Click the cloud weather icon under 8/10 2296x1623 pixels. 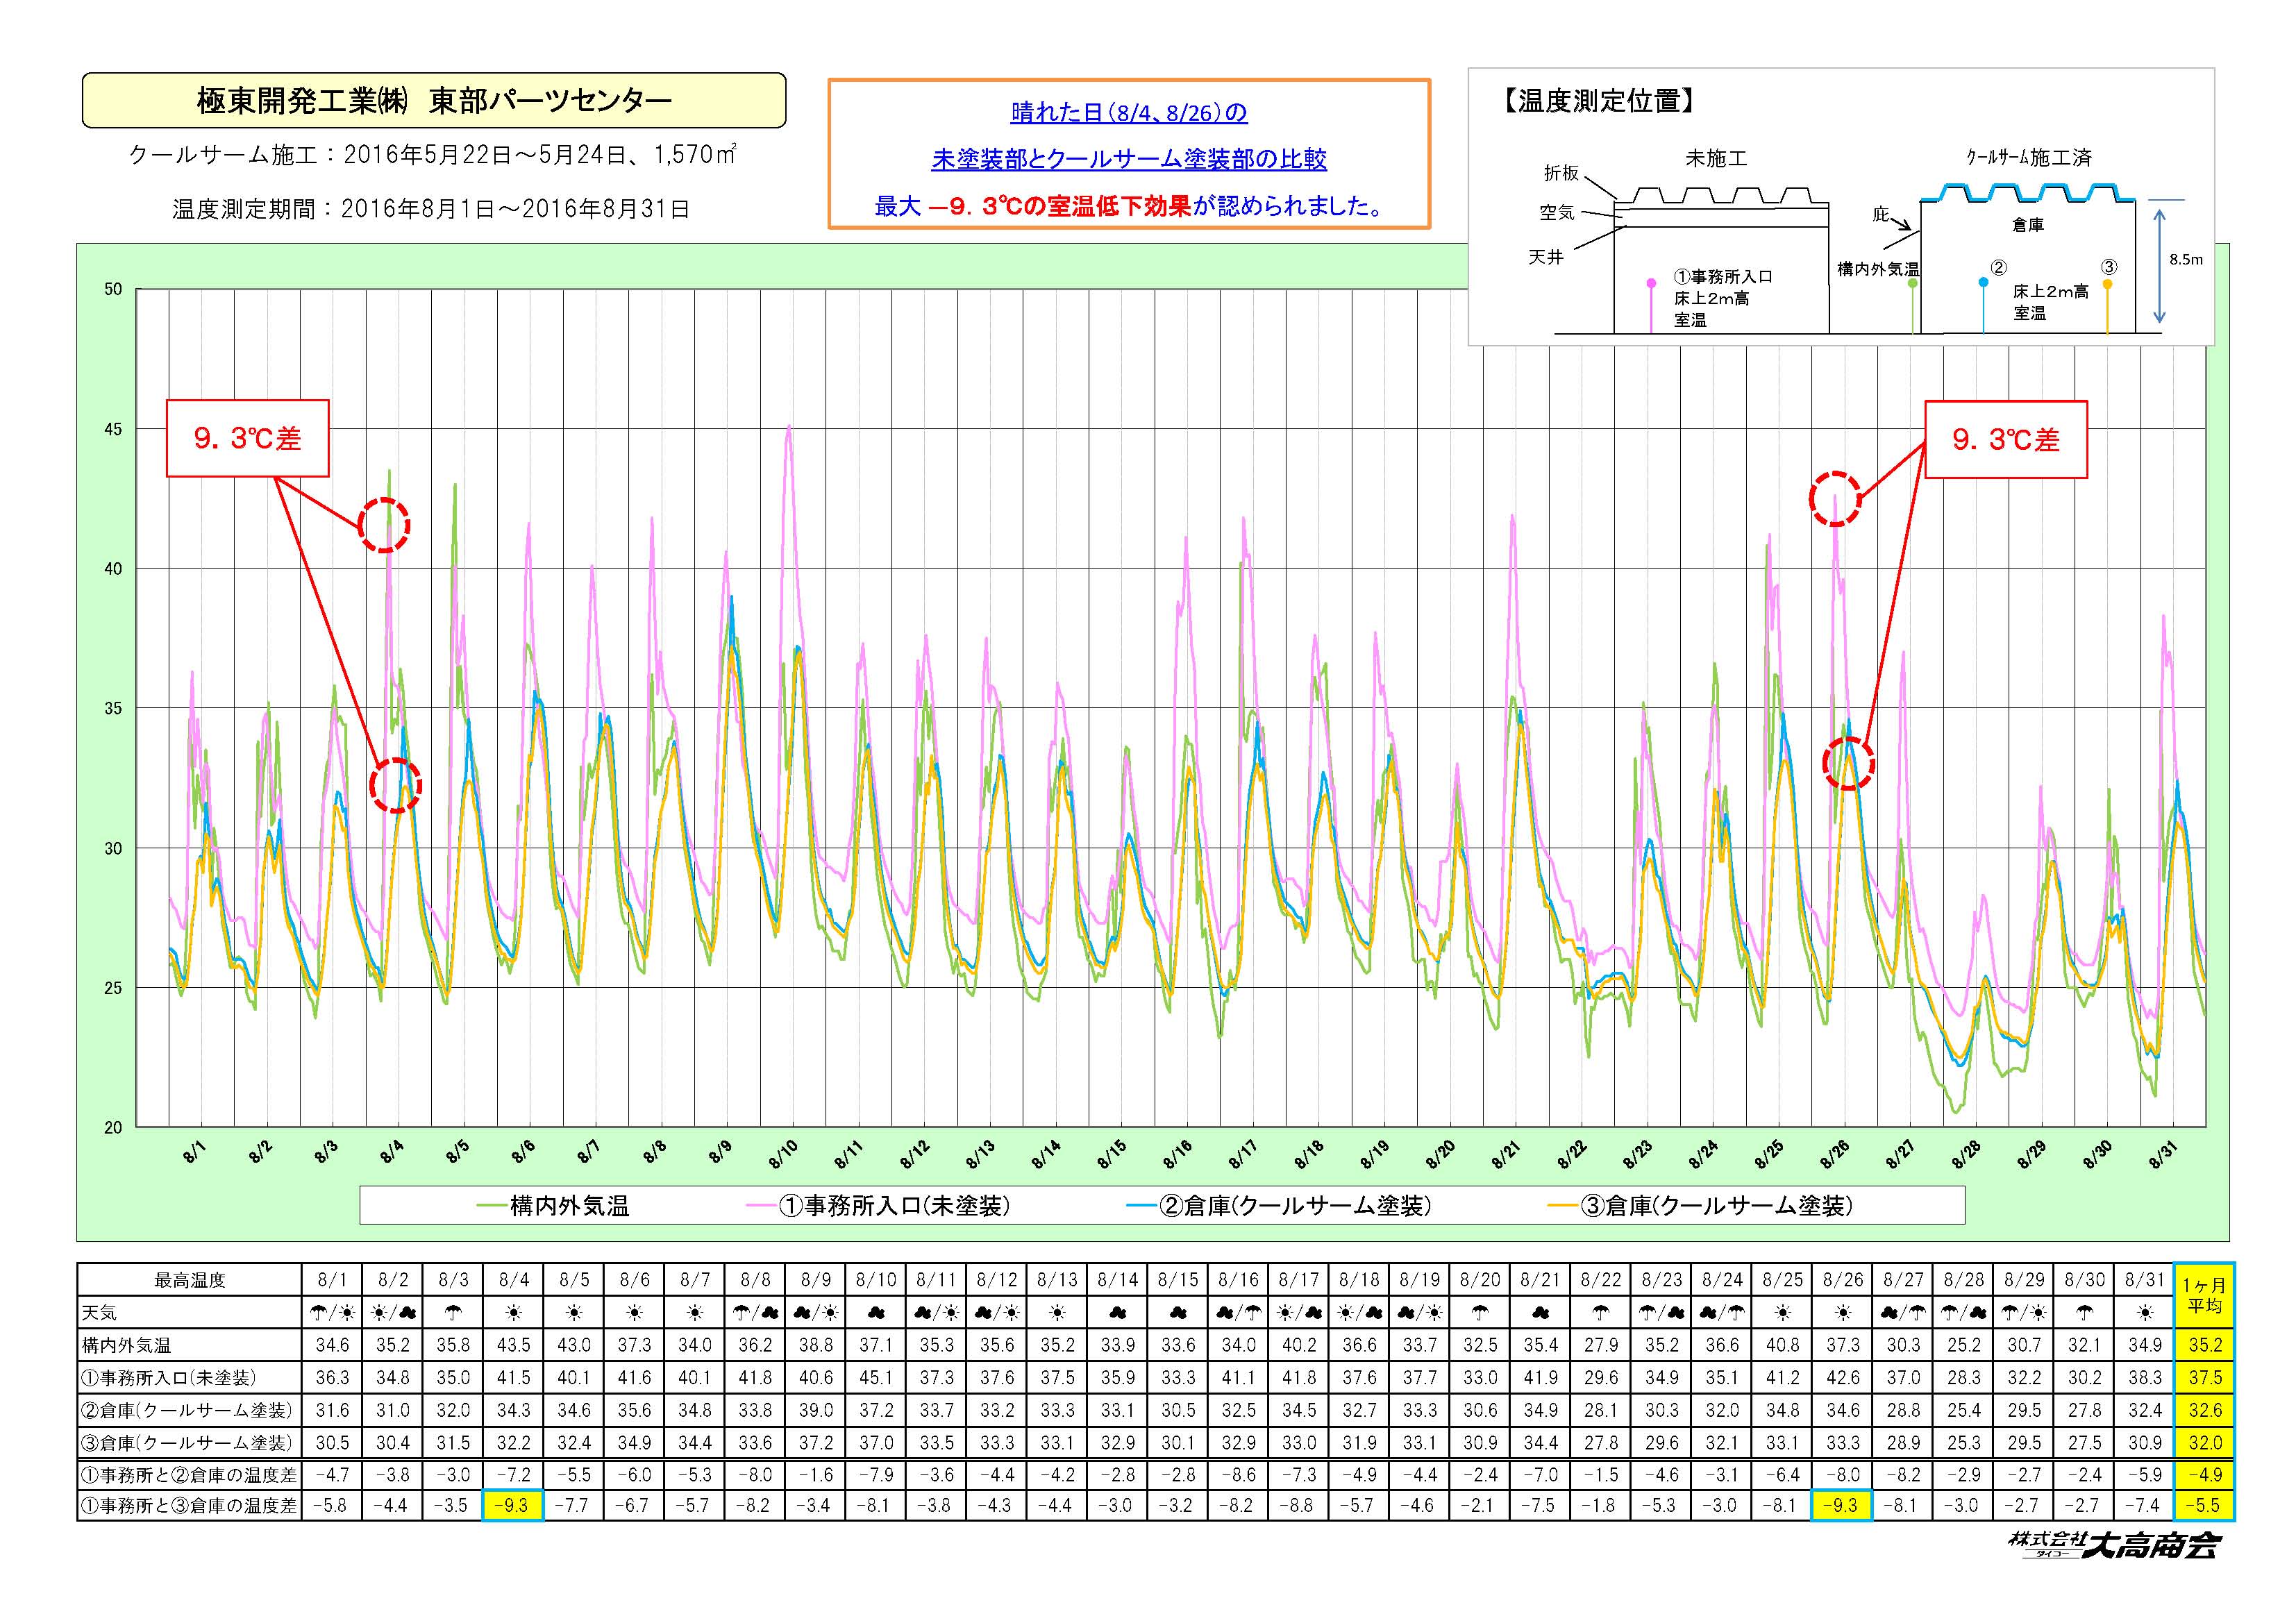tap(876, 1312)
